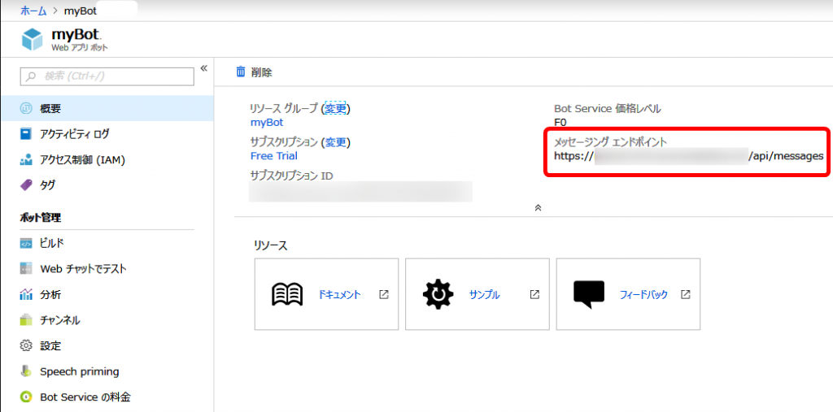Click the purple タグ tag icon
833x412 pixels.
[26, 184]
